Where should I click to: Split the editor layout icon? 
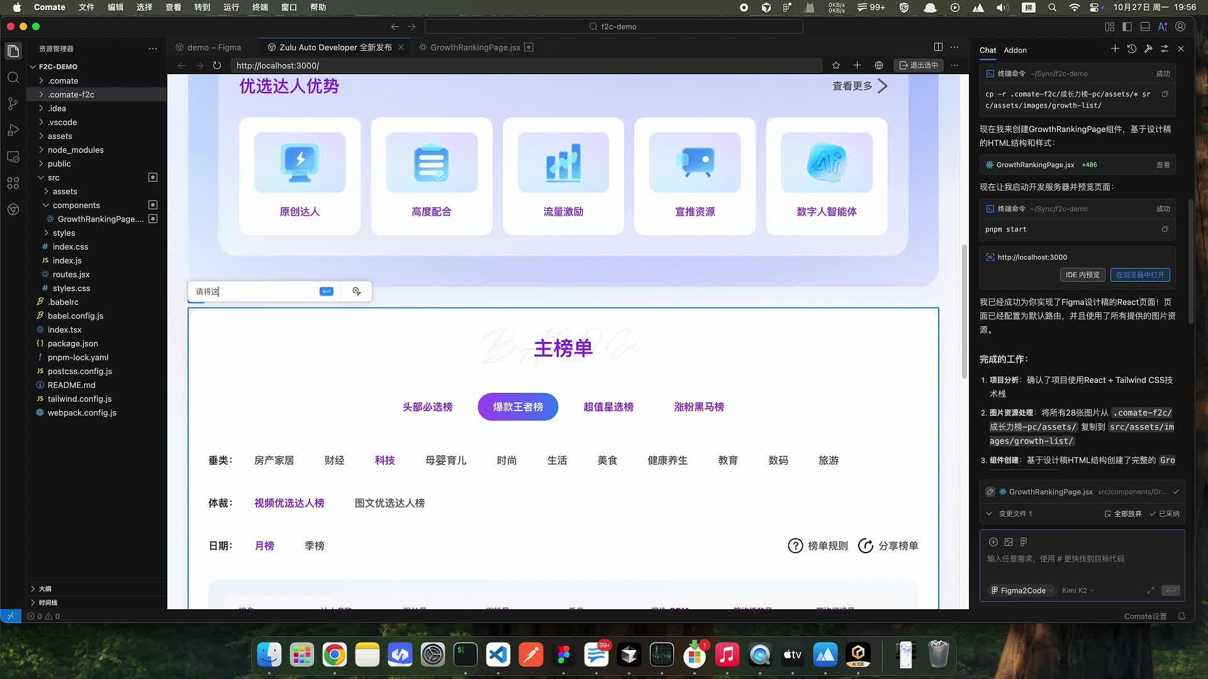click(938, 47)
